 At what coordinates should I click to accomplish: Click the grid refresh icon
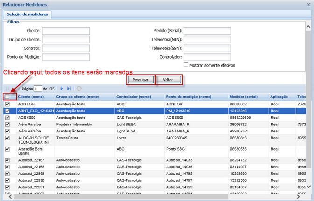tap(79, 89)
